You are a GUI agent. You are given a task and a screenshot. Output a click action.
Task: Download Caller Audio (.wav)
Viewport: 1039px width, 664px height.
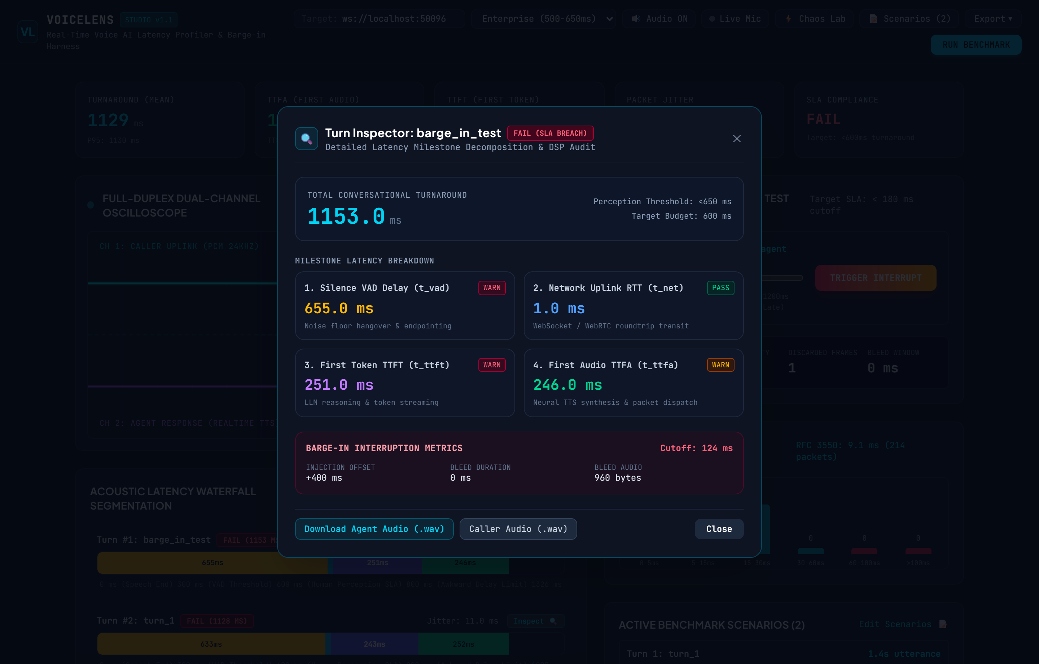pos(518,529)
